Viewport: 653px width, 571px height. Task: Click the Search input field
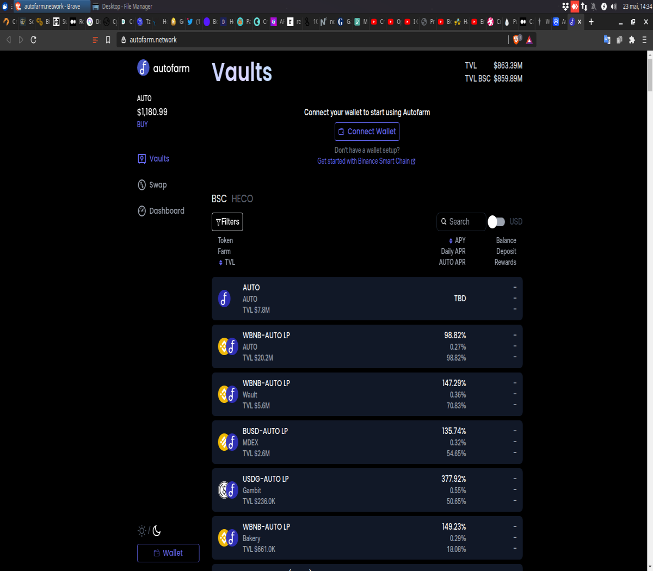click(x=461, y=222)
